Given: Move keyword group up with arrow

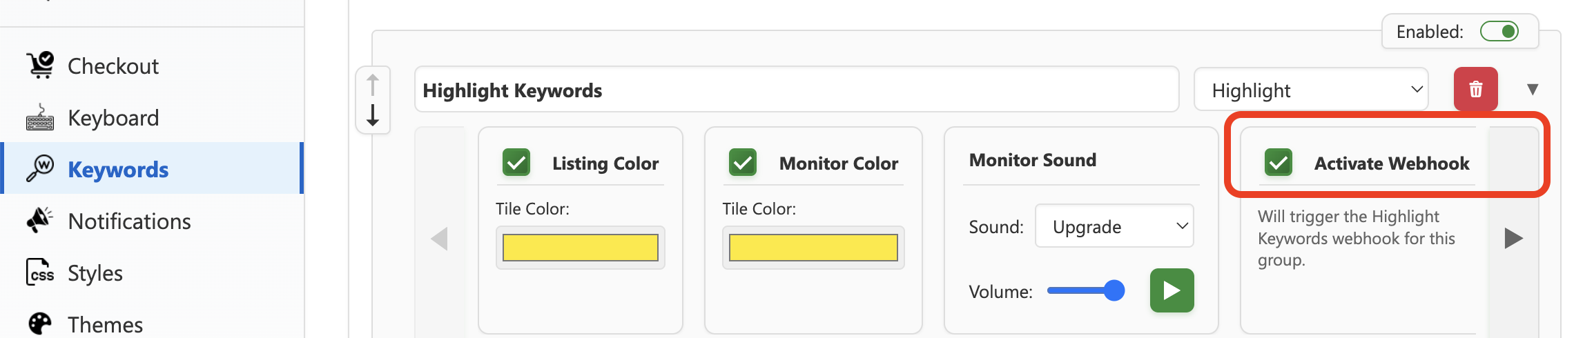Looking at the screenshot, I should point(373,85).
